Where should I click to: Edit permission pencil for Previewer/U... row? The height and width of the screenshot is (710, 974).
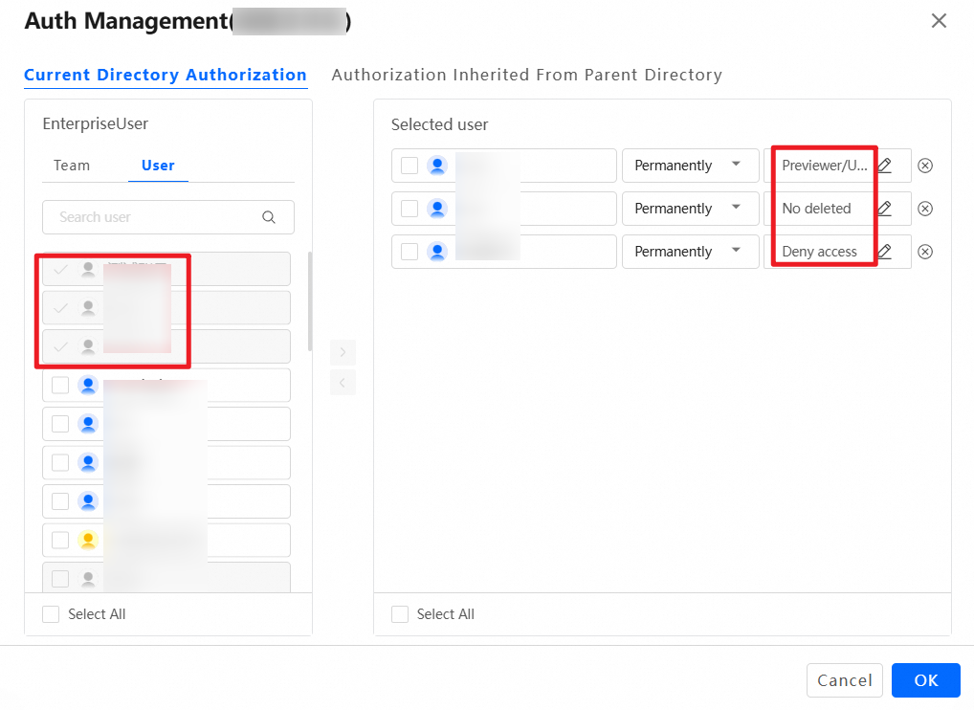[x=884, y=166]
